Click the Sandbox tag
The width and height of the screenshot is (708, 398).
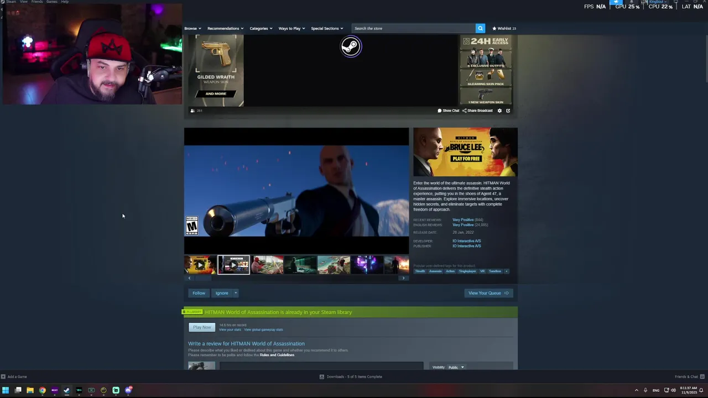pos(495,271)
